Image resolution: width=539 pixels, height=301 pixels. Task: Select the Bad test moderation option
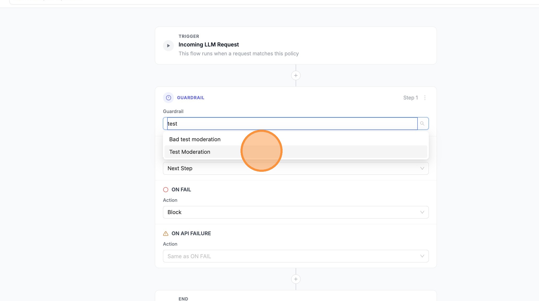195,139
